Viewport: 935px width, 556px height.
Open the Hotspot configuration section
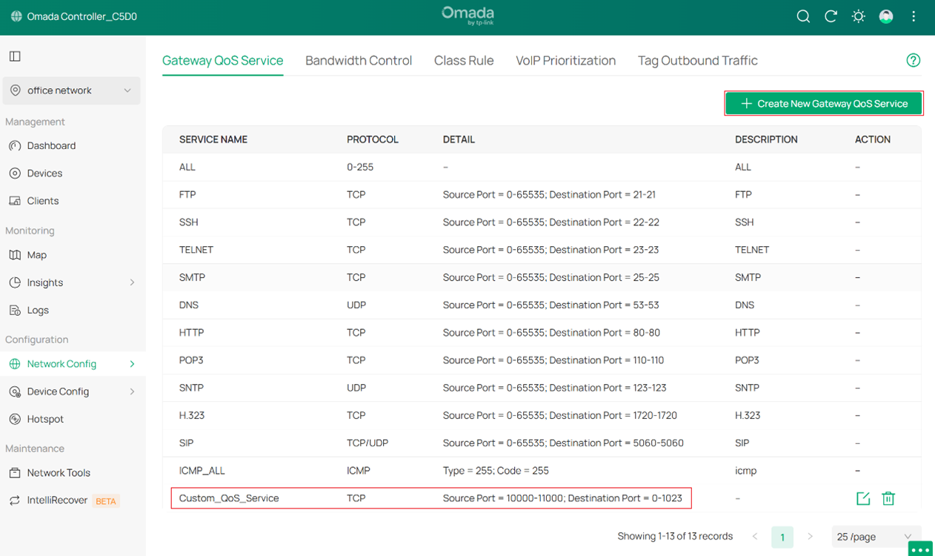[45, 419]
